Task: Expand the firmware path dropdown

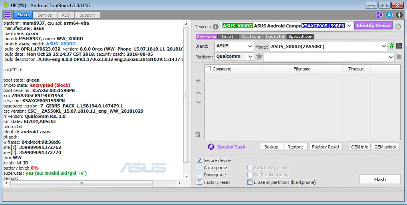Action: pos(391,57)
